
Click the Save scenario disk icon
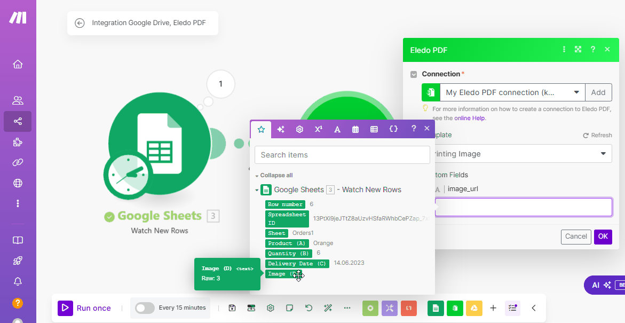pos(232,308)
